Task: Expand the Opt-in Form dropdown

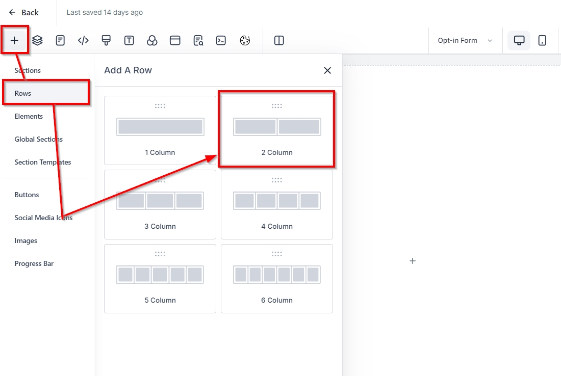Action: click(x=465, y=41)
